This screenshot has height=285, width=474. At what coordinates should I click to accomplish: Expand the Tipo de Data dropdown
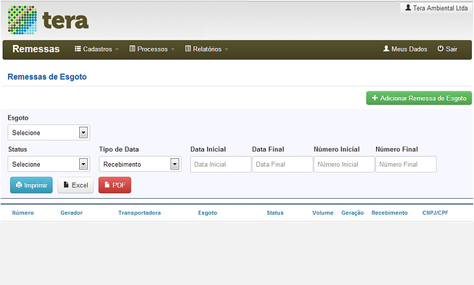tap(140, 164)
